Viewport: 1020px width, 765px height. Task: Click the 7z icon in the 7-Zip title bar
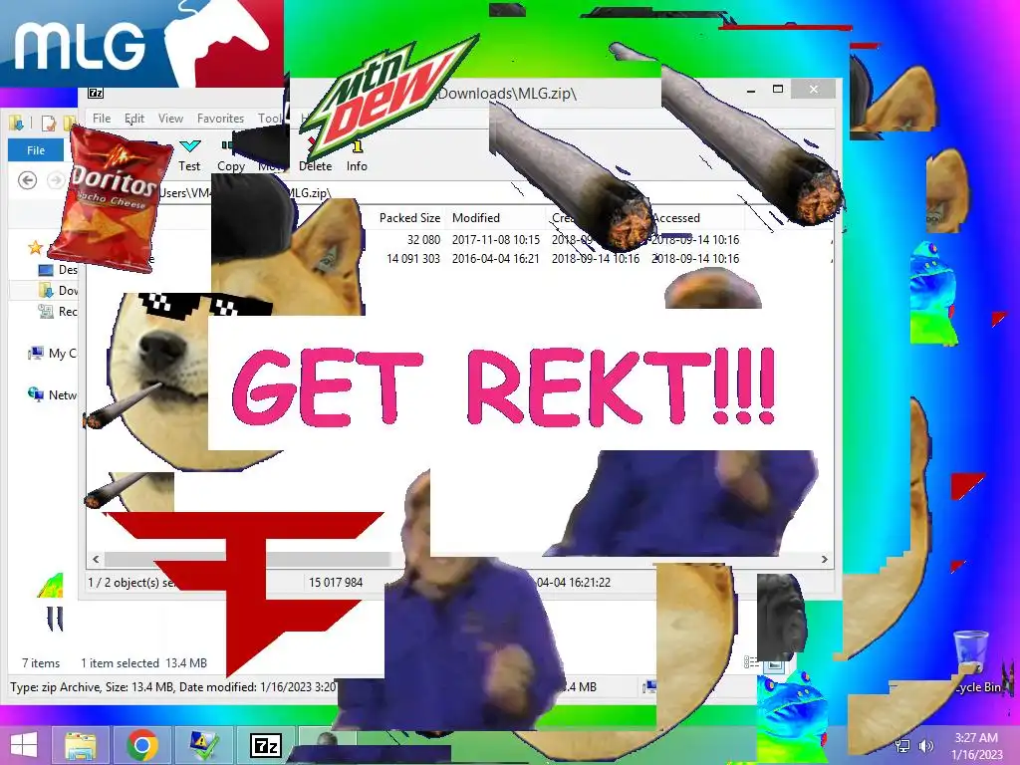[x=96, y=93]
